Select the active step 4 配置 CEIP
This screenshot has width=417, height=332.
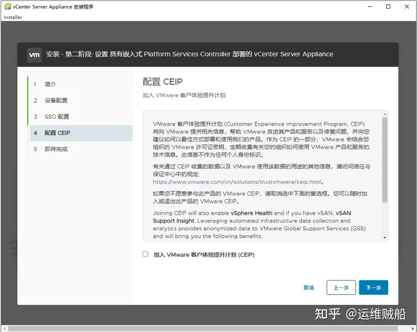click(57, 133)
